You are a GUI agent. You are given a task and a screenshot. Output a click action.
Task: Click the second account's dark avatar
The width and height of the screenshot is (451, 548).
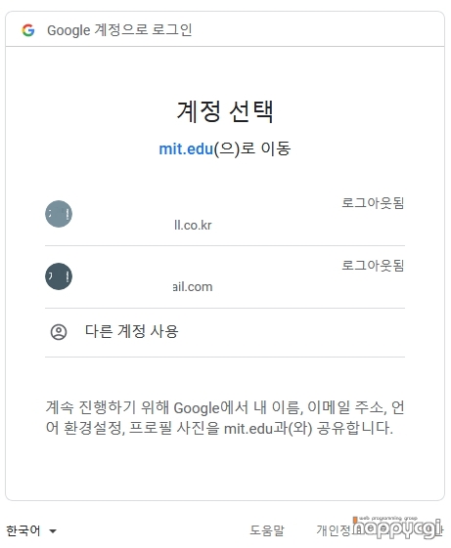pos(59,276)
